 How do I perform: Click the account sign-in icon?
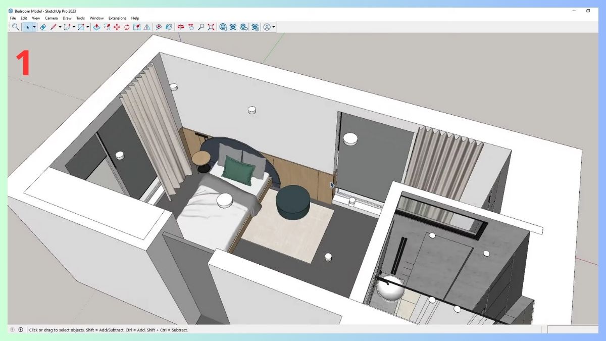point(267,27)
